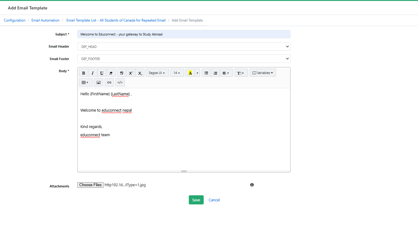Click the "educonnect team" signature line

[95, 135]
